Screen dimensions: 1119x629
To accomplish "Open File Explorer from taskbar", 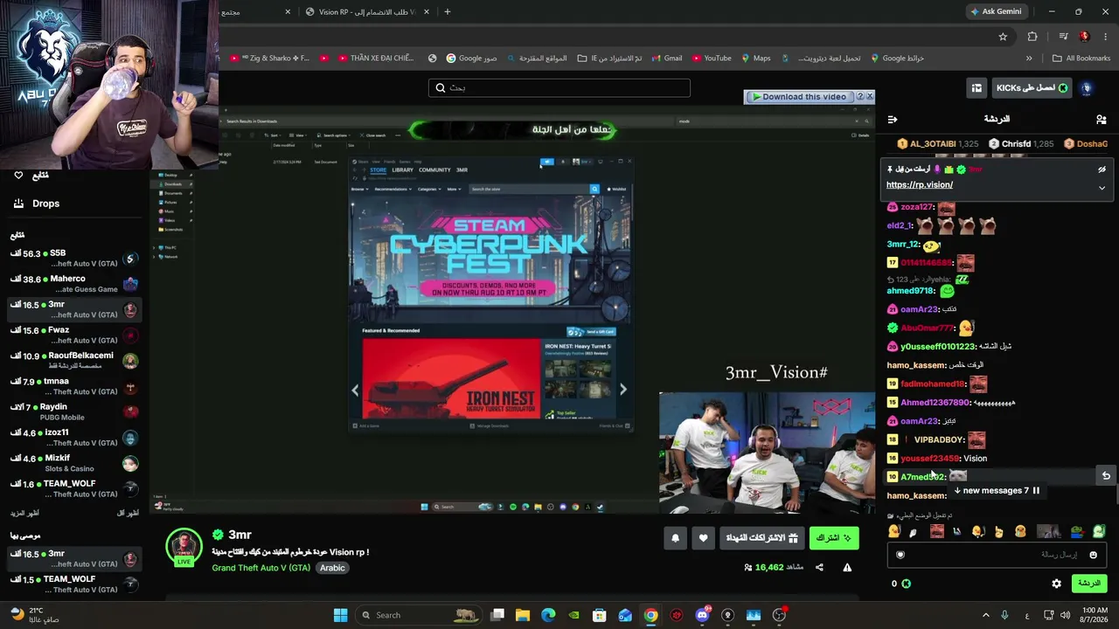I will pyautogui.click(x=523, y=615).
